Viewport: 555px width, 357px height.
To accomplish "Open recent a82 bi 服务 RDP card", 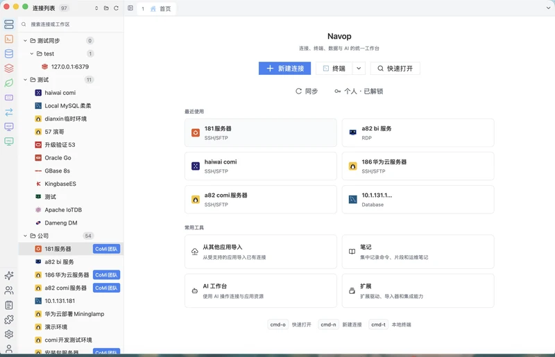I will 418,132.
